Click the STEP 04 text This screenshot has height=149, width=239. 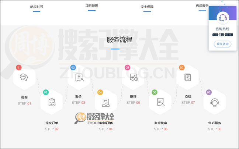coord(106,129)
